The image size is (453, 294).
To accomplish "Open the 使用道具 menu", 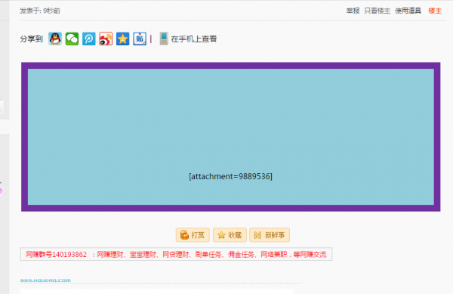I will coord(408,11).
